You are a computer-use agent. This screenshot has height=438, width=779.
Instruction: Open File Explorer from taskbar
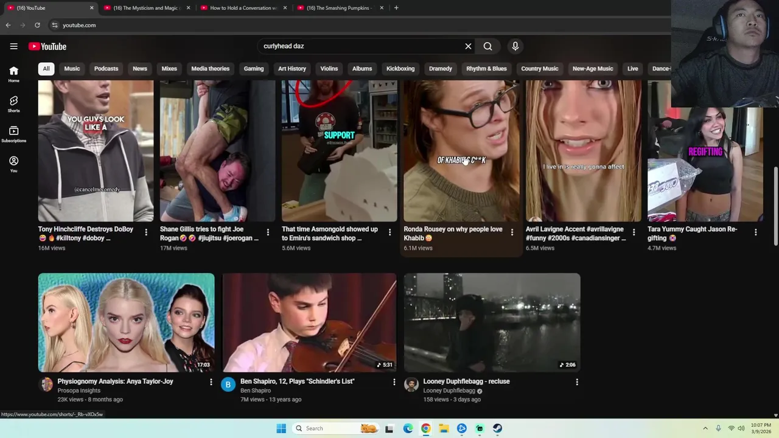point(444,428)
